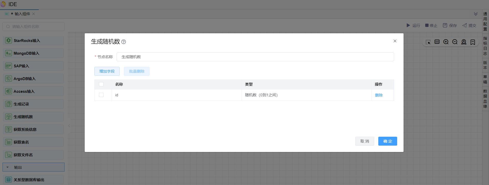Open the 指标日志 side tab

[x=485, y=46]
